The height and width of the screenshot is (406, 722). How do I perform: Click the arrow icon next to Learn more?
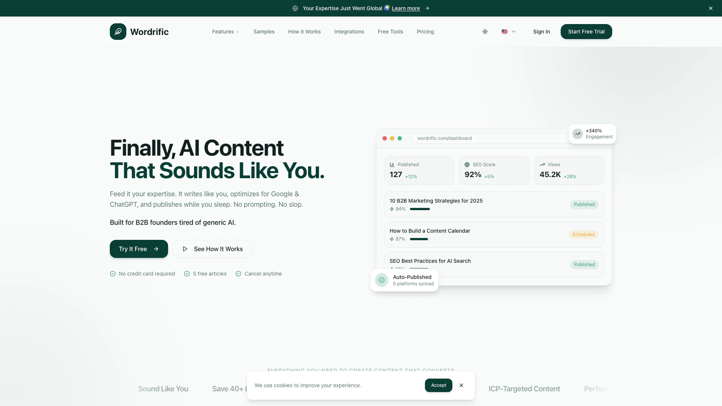pyautogui.click(x=427, y=8)
